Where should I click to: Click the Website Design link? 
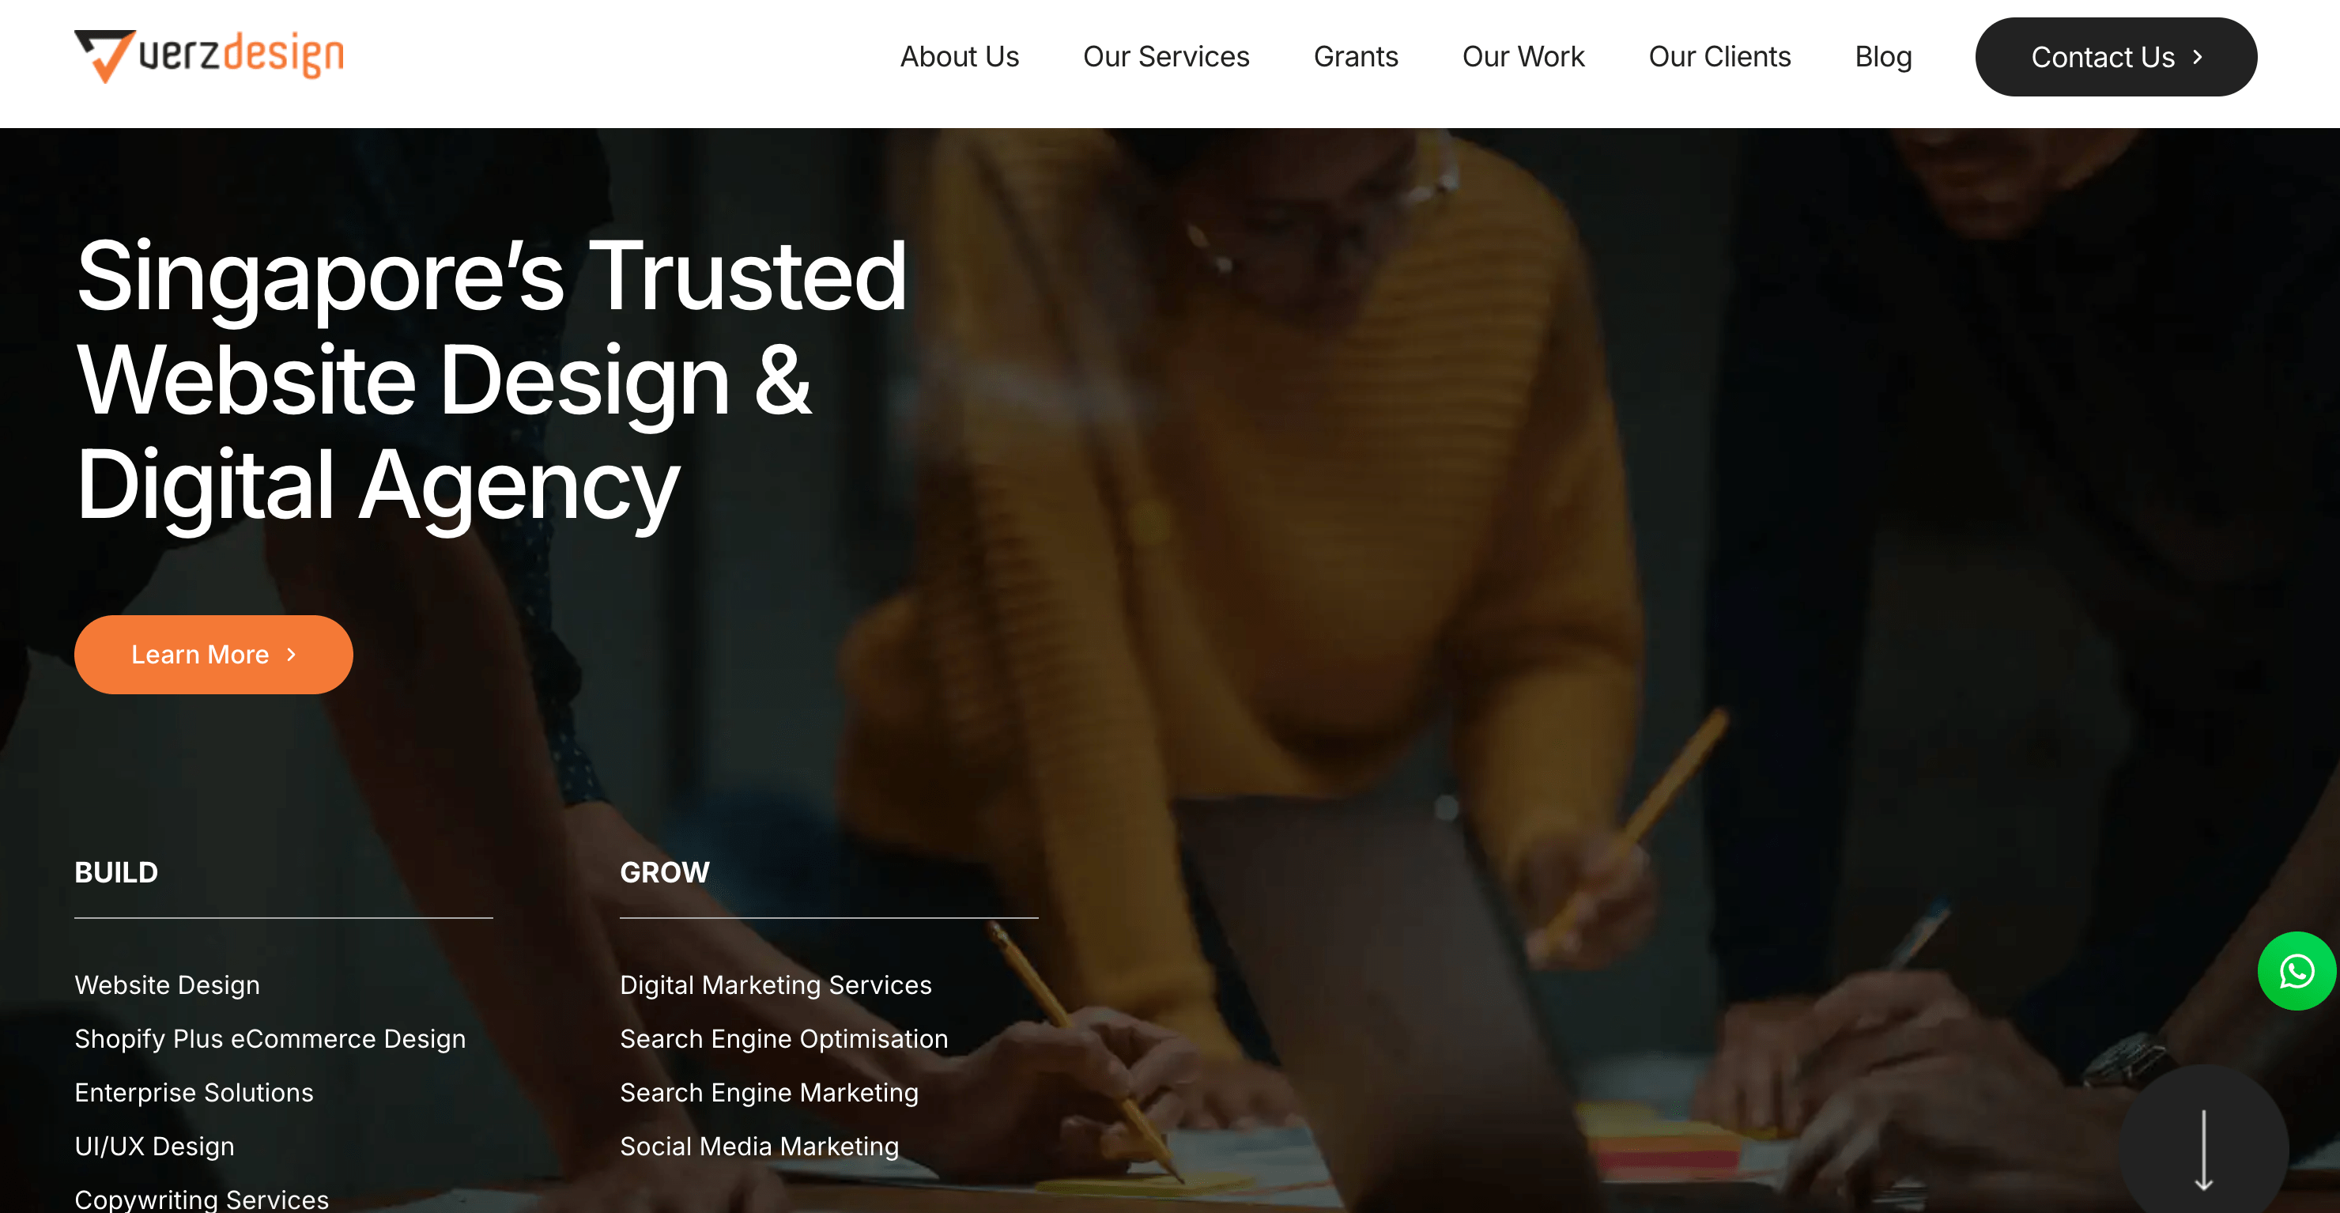tap(167, 985)
